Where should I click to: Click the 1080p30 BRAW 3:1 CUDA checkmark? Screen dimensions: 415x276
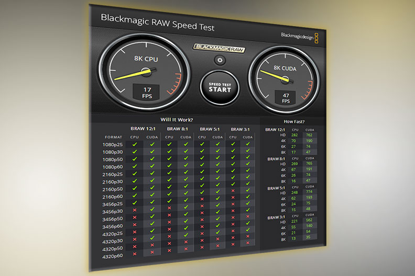coord(248,151)
